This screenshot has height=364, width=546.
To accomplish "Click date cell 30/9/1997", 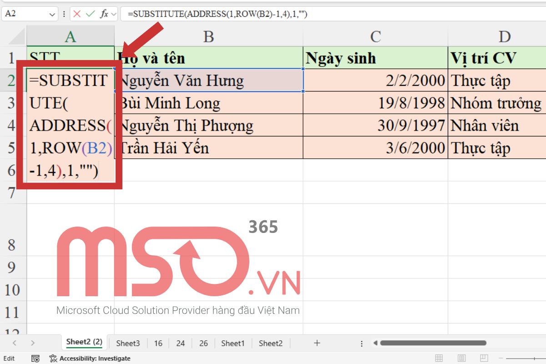I will coord(375,125).
